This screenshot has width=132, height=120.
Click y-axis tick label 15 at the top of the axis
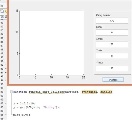tap(17, 11)
